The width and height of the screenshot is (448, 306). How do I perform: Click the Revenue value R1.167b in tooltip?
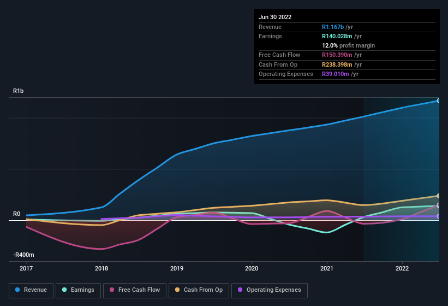tap(333, 27)
